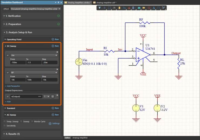Click the red power port toolbar icon

pyautogui.click(x=129, y=8)
